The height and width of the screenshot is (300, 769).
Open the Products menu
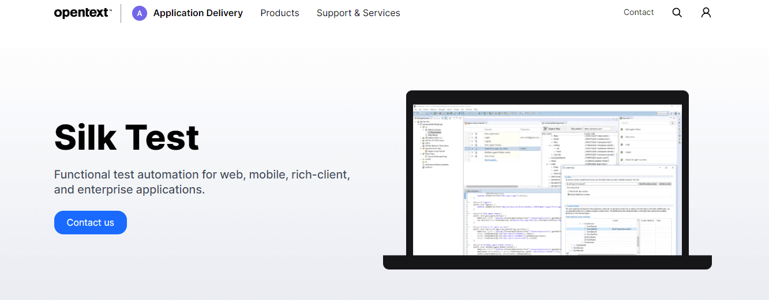280,13
